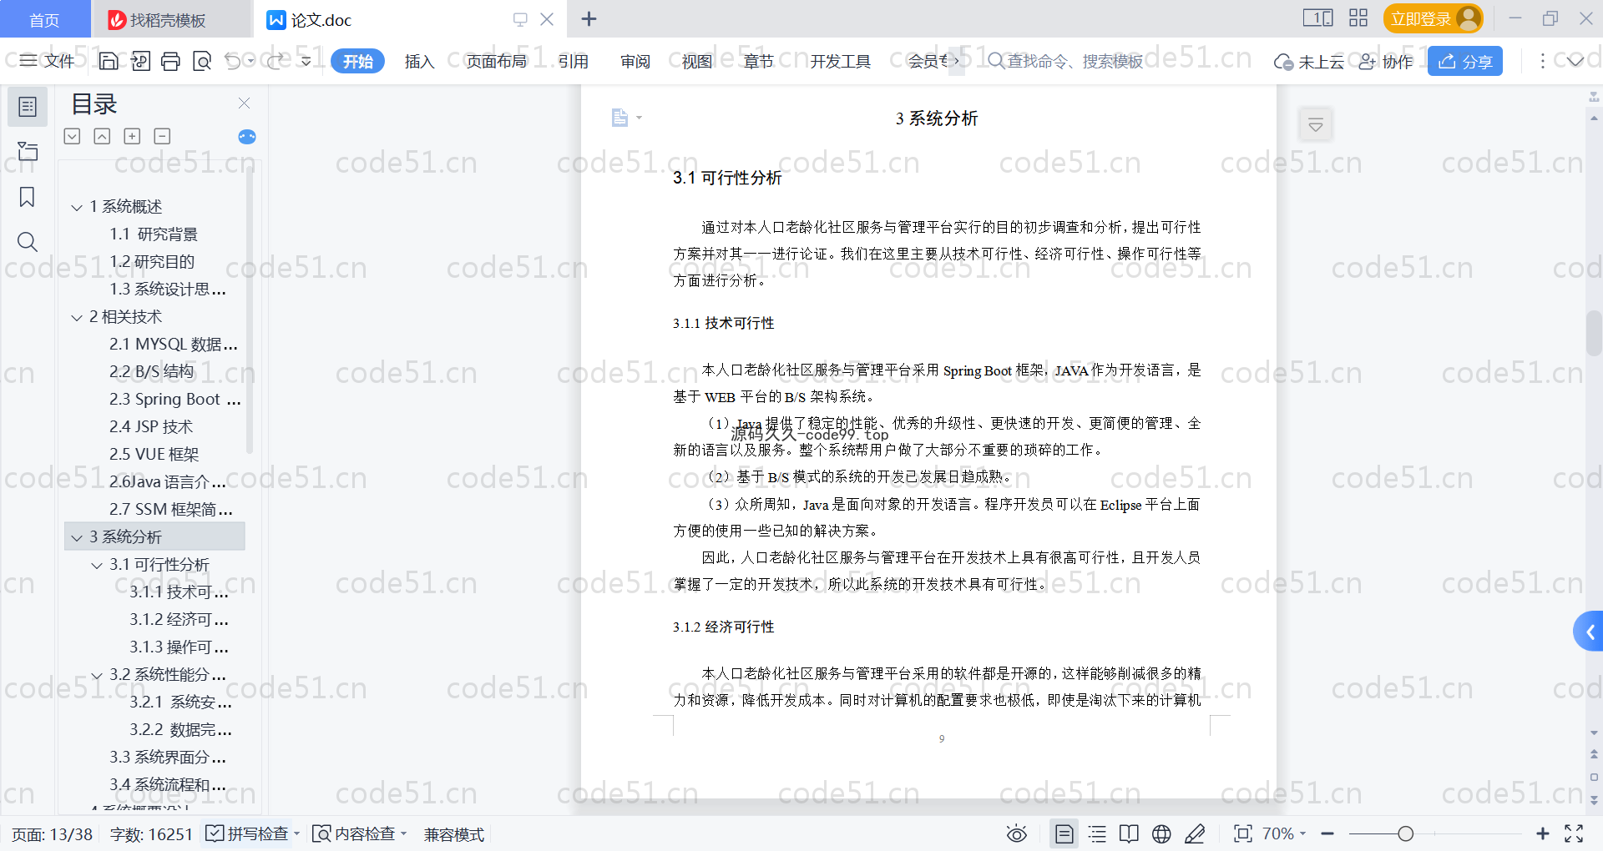
Task: Toggle 拼写检查 in status bar
Action: point(252,833)
